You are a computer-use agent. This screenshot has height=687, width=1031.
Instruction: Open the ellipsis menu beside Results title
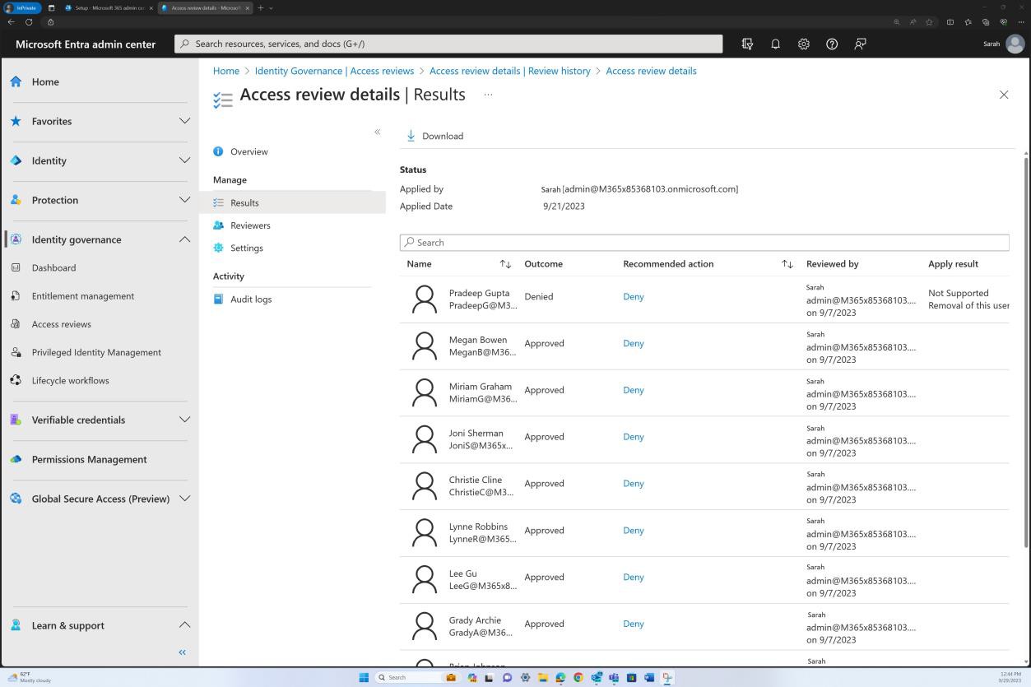pyautogui.click(x=487, y=94)
